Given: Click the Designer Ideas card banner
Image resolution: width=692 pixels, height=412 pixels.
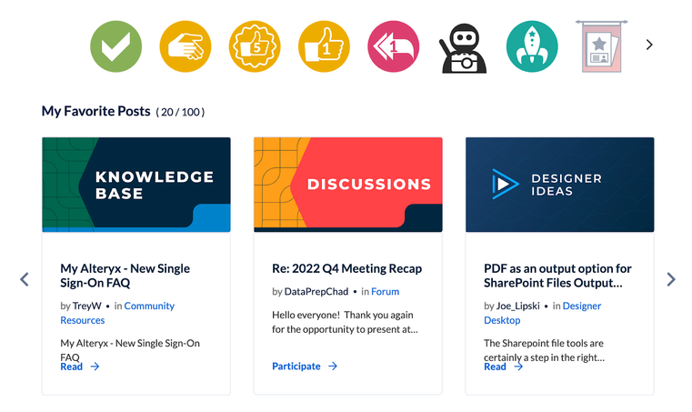Looking at the screenshot, I should pyautogui.click(x=560, y=185).
